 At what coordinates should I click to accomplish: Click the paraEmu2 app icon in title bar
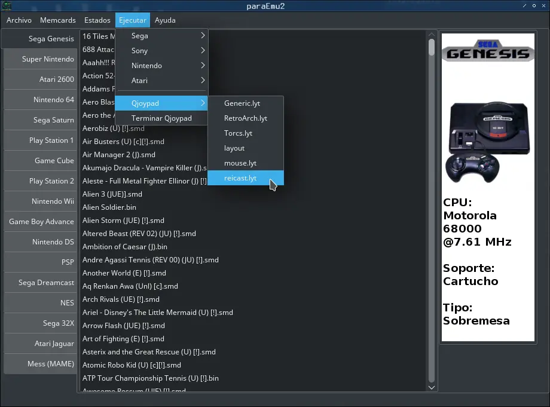click(7, 5)
